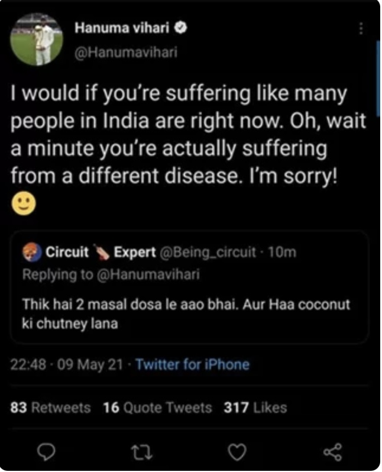
Task: Open the three-dot more options menu
Action: (x=361, y=28)
